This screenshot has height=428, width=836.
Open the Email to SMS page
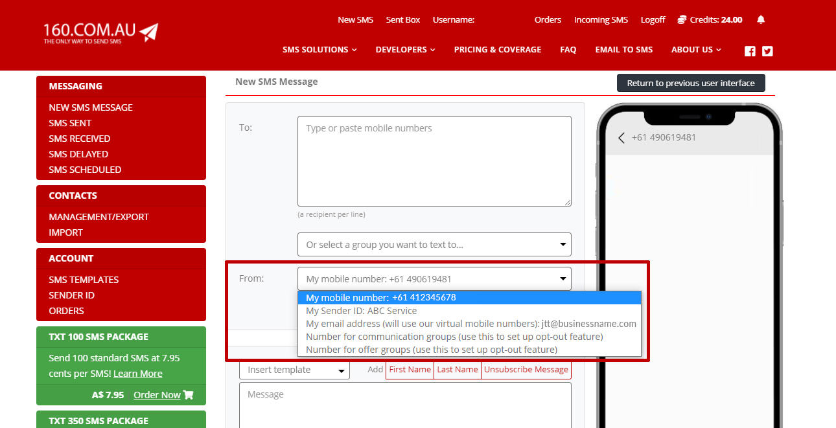tap(624, 50)
